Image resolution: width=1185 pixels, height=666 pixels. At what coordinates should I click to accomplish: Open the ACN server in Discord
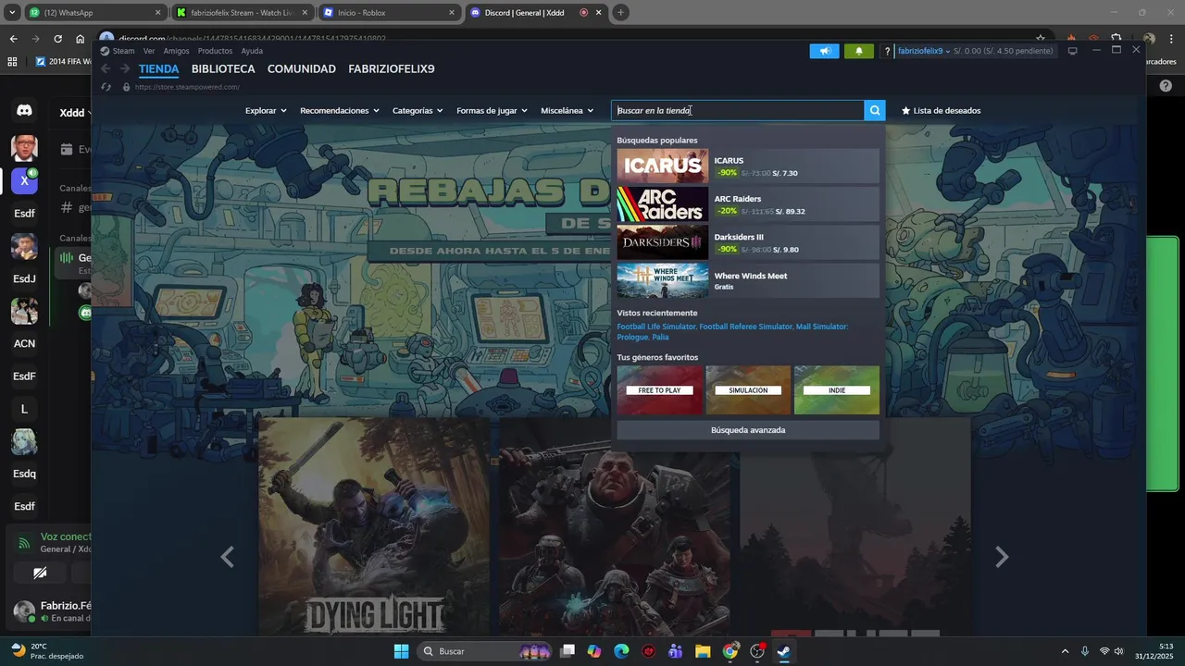(24, 343)
